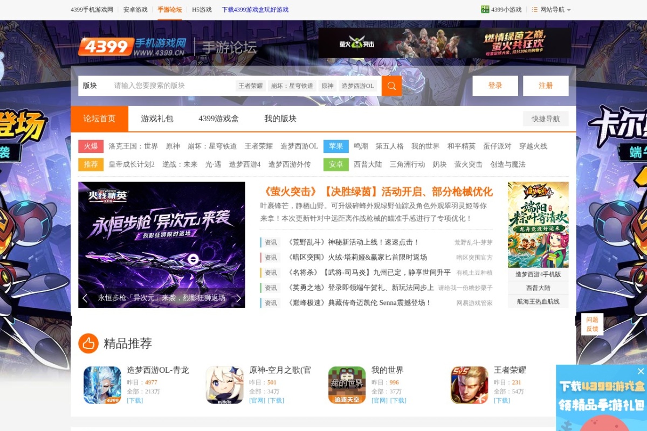
Task: Click 4399手机游戏网 top link
Action: click(92, 10)
